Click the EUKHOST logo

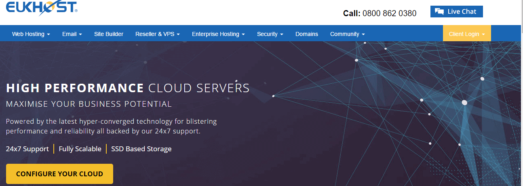click(x=41, y=8)
